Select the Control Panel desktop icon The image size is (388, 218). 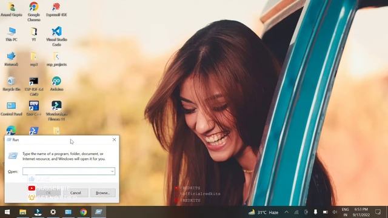coord(12,108)
